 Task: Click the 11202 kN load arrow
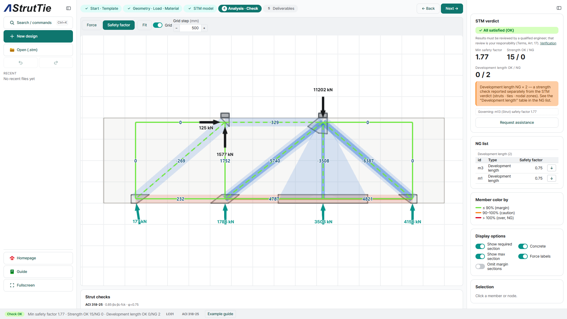pyautogui.click(x=323, y=106)
